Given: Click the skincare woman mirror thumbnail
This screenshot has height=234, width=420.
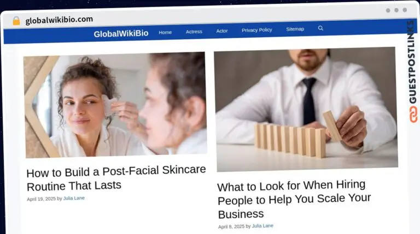Looking at the screenshot, I should [115, 105].
